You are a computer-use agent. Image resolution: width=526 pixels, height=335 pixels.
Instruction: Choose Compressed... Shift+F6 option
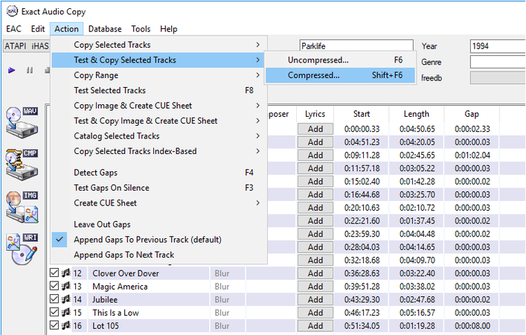pyautogui.click(x=340, y=75)
